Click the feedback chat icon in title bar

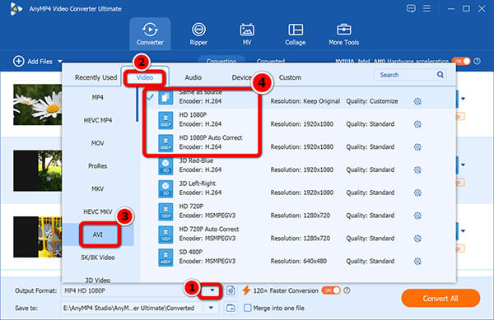pos(411,8)
